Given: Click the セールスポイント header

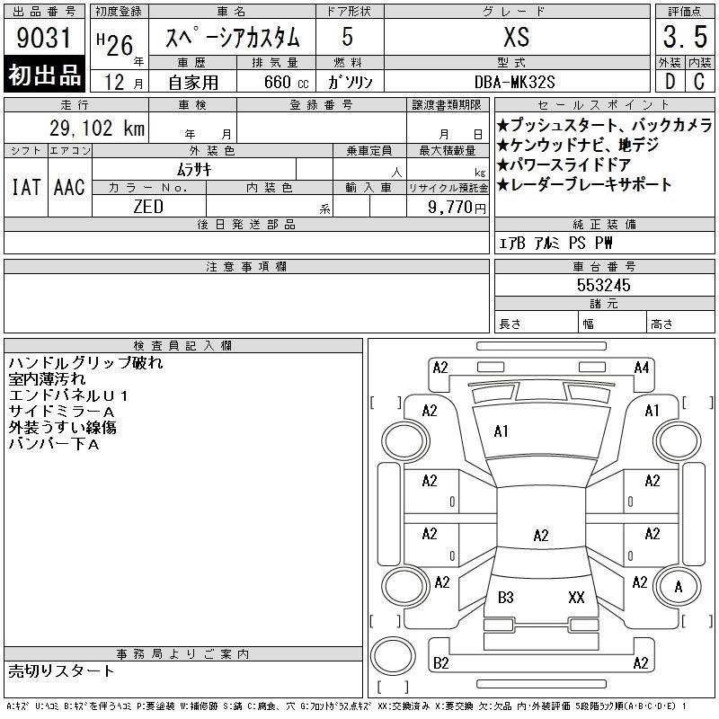Looking at the screenshot, I should 604,105.
